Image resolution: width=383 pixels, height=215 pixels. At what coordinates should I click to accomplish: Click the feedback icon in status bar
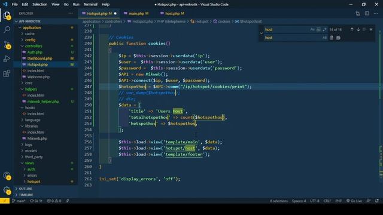point(369,201)
